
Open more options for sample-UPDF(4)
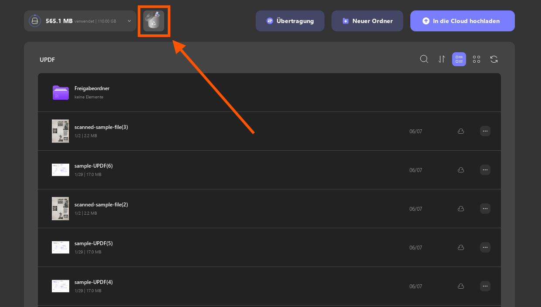click(485, 286)
